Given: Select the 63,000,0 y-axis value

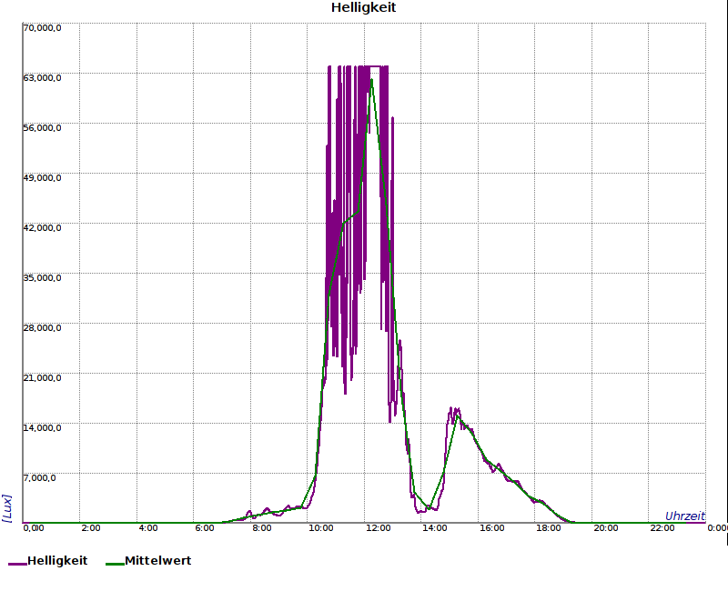Looking at the screenshot, I should click(x=42, y=78).
